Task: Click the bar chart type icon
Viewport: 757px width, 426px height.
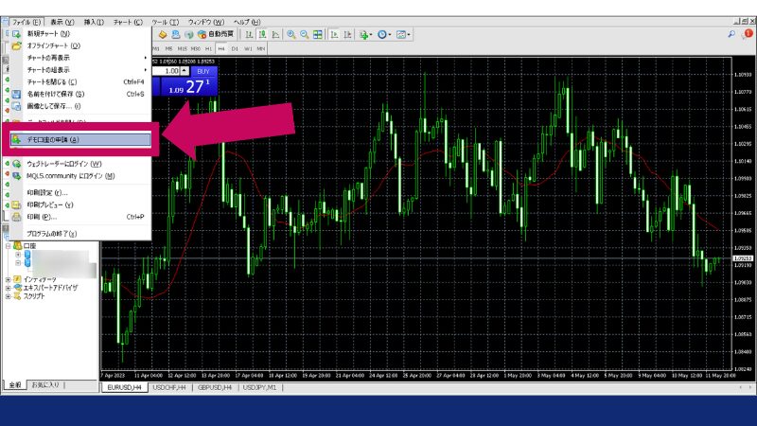Action: point(249,35)
